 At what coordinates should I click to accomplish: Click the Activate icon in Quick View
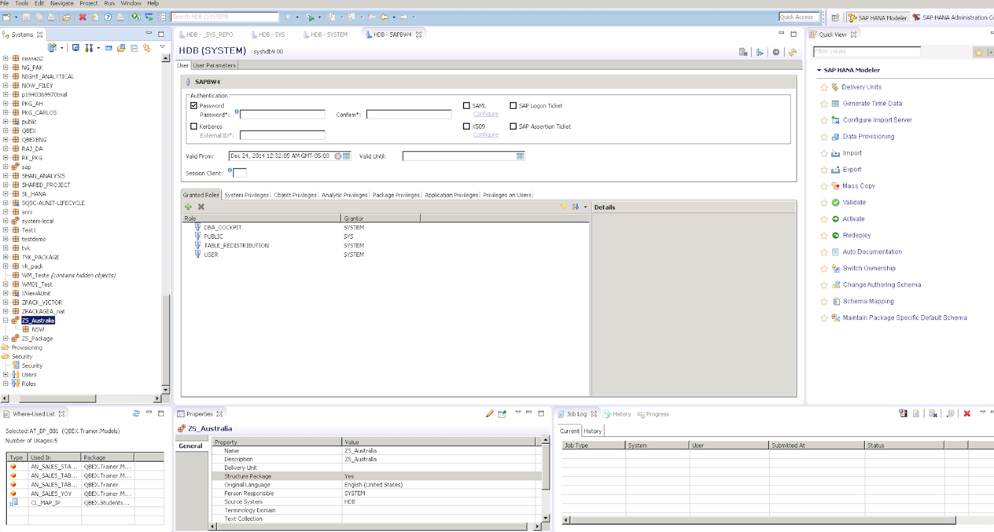(836, 219)
